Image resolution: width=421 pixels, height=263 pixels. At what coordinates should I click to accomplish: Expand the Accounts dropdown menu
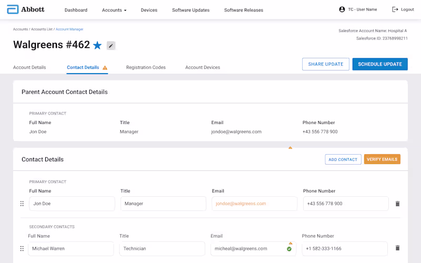coord(114,10)
